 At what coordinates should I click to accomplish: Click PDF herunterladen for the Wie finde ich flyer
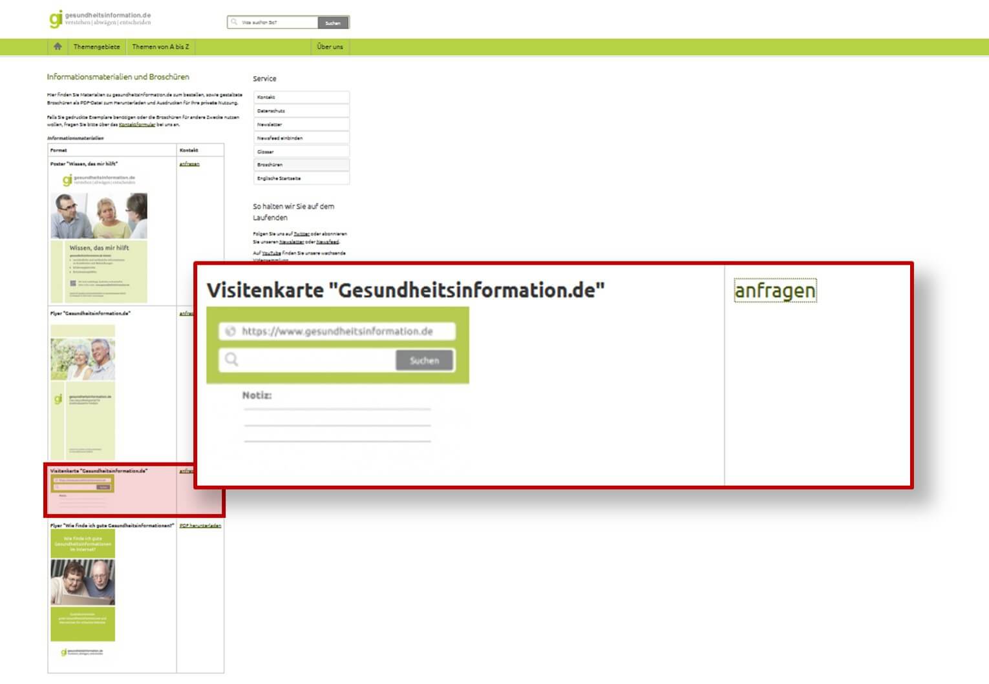(200, 526)
